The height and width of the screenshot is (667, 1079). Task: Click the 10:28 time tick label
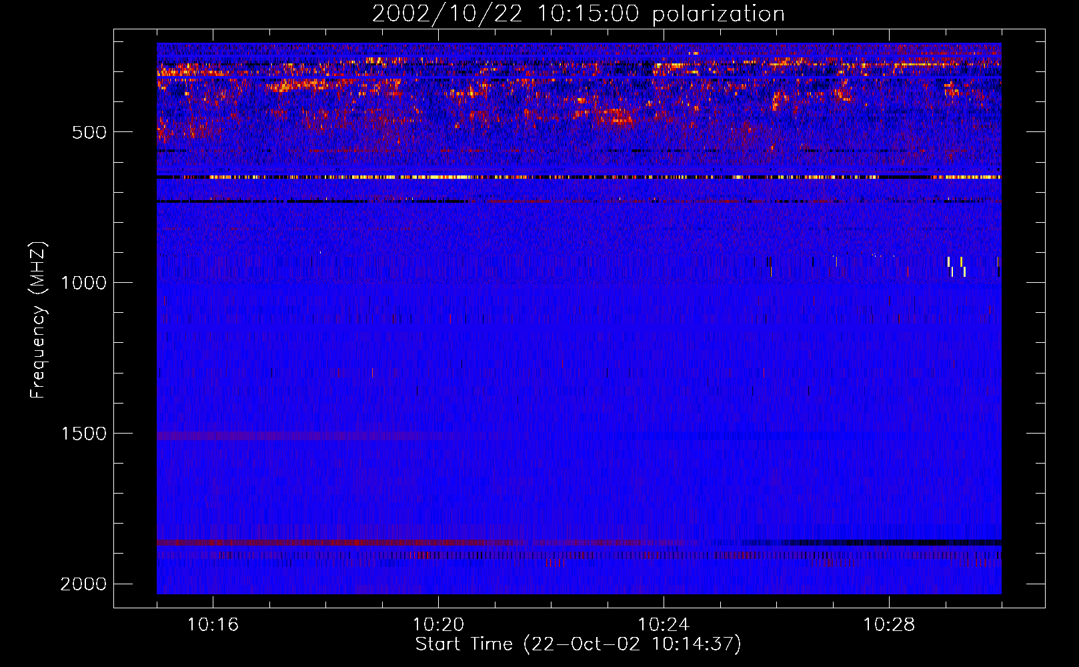pyautogui.click(x=889, y=625)
